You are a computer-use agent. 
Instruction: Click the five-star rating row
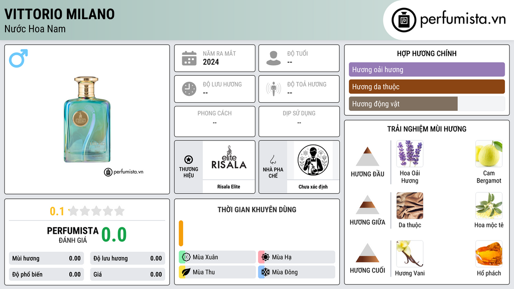coord(96,211)
